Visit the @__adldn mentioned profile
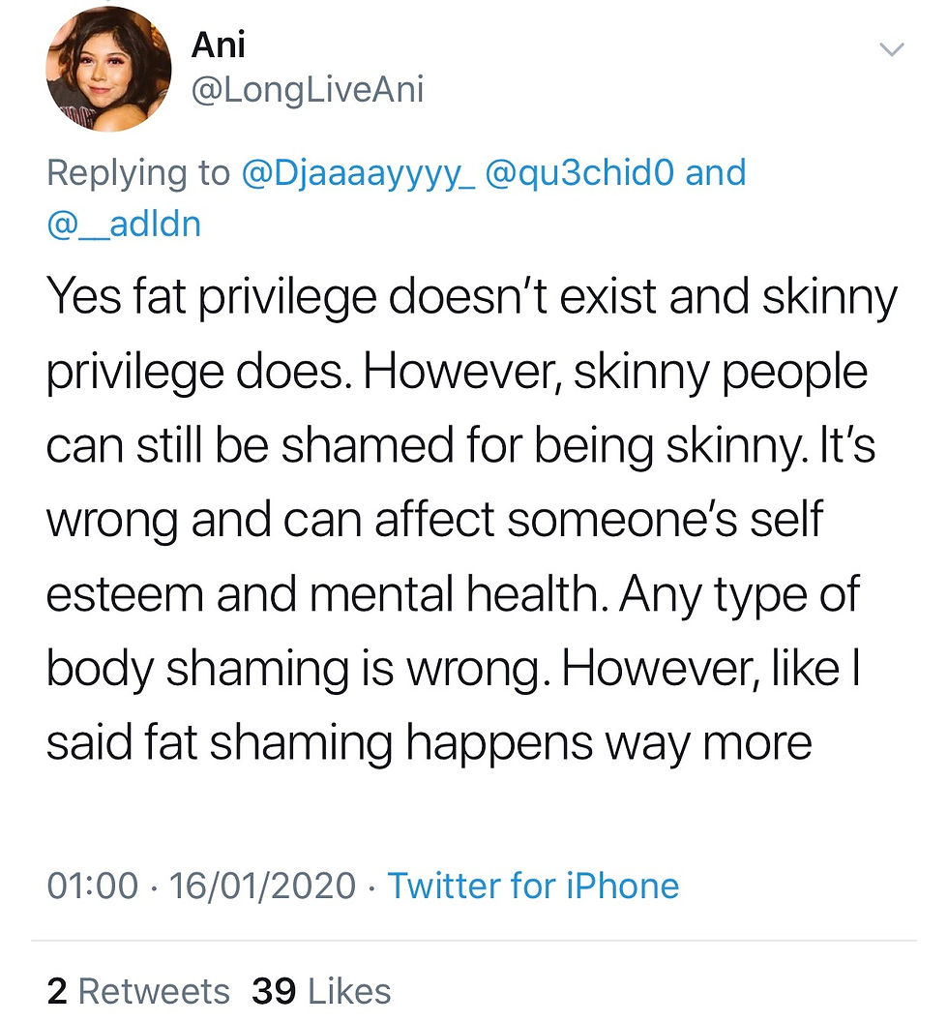Image resolution: width=948 pixels, height=1022 pixels. (124, 225)
